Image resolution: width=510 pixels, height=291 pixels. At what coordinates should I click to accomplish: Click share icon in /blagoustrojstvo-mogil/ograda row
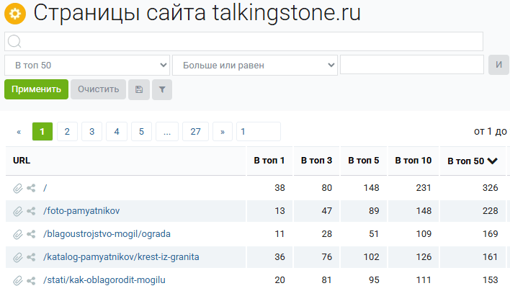[x=31, y=234]
